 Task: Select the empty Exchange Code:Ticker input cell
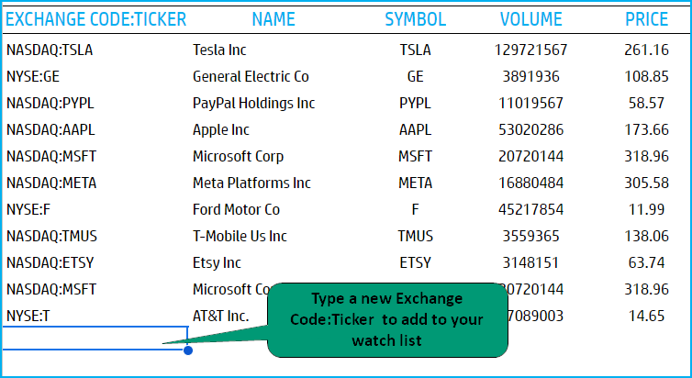tap(95, 339)
